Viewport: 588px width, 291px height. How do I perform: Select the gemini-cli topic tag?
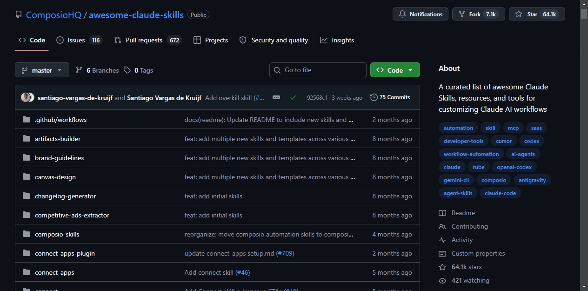pos(456,180)
